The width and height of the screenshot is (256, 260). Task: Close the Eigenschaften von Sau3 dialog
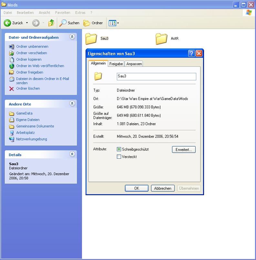(x=199, y=54)
